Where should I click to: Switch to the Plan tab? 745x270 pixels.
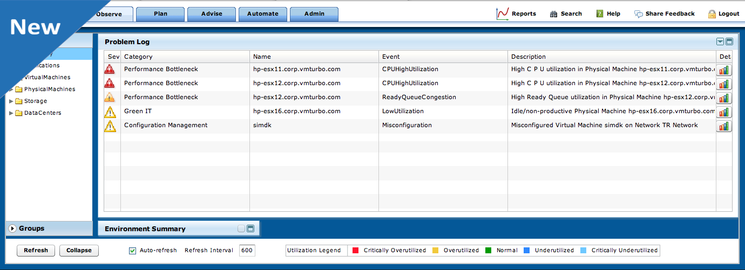[x=160, y=14]
